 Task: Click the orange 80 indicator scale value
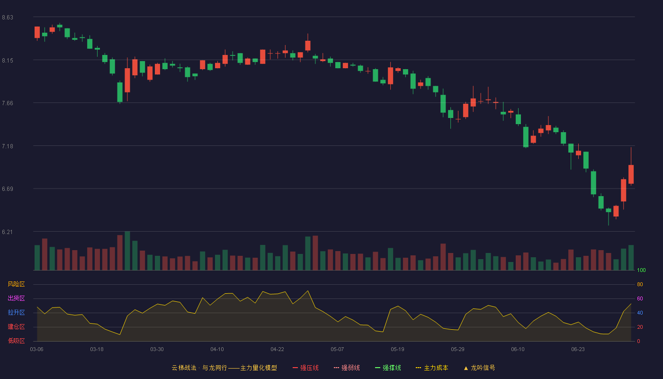[x=640, y=284]
